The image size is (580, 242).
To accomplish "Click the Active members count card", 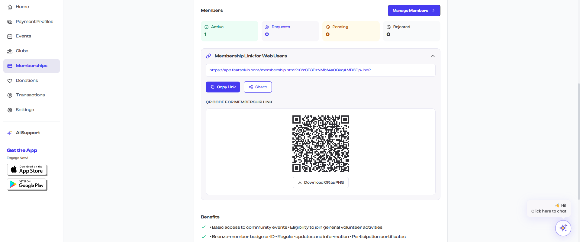I will (x=230, y=31).
